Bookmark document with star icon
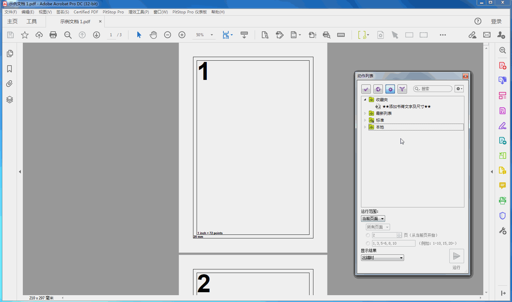 tap(25, 35)
